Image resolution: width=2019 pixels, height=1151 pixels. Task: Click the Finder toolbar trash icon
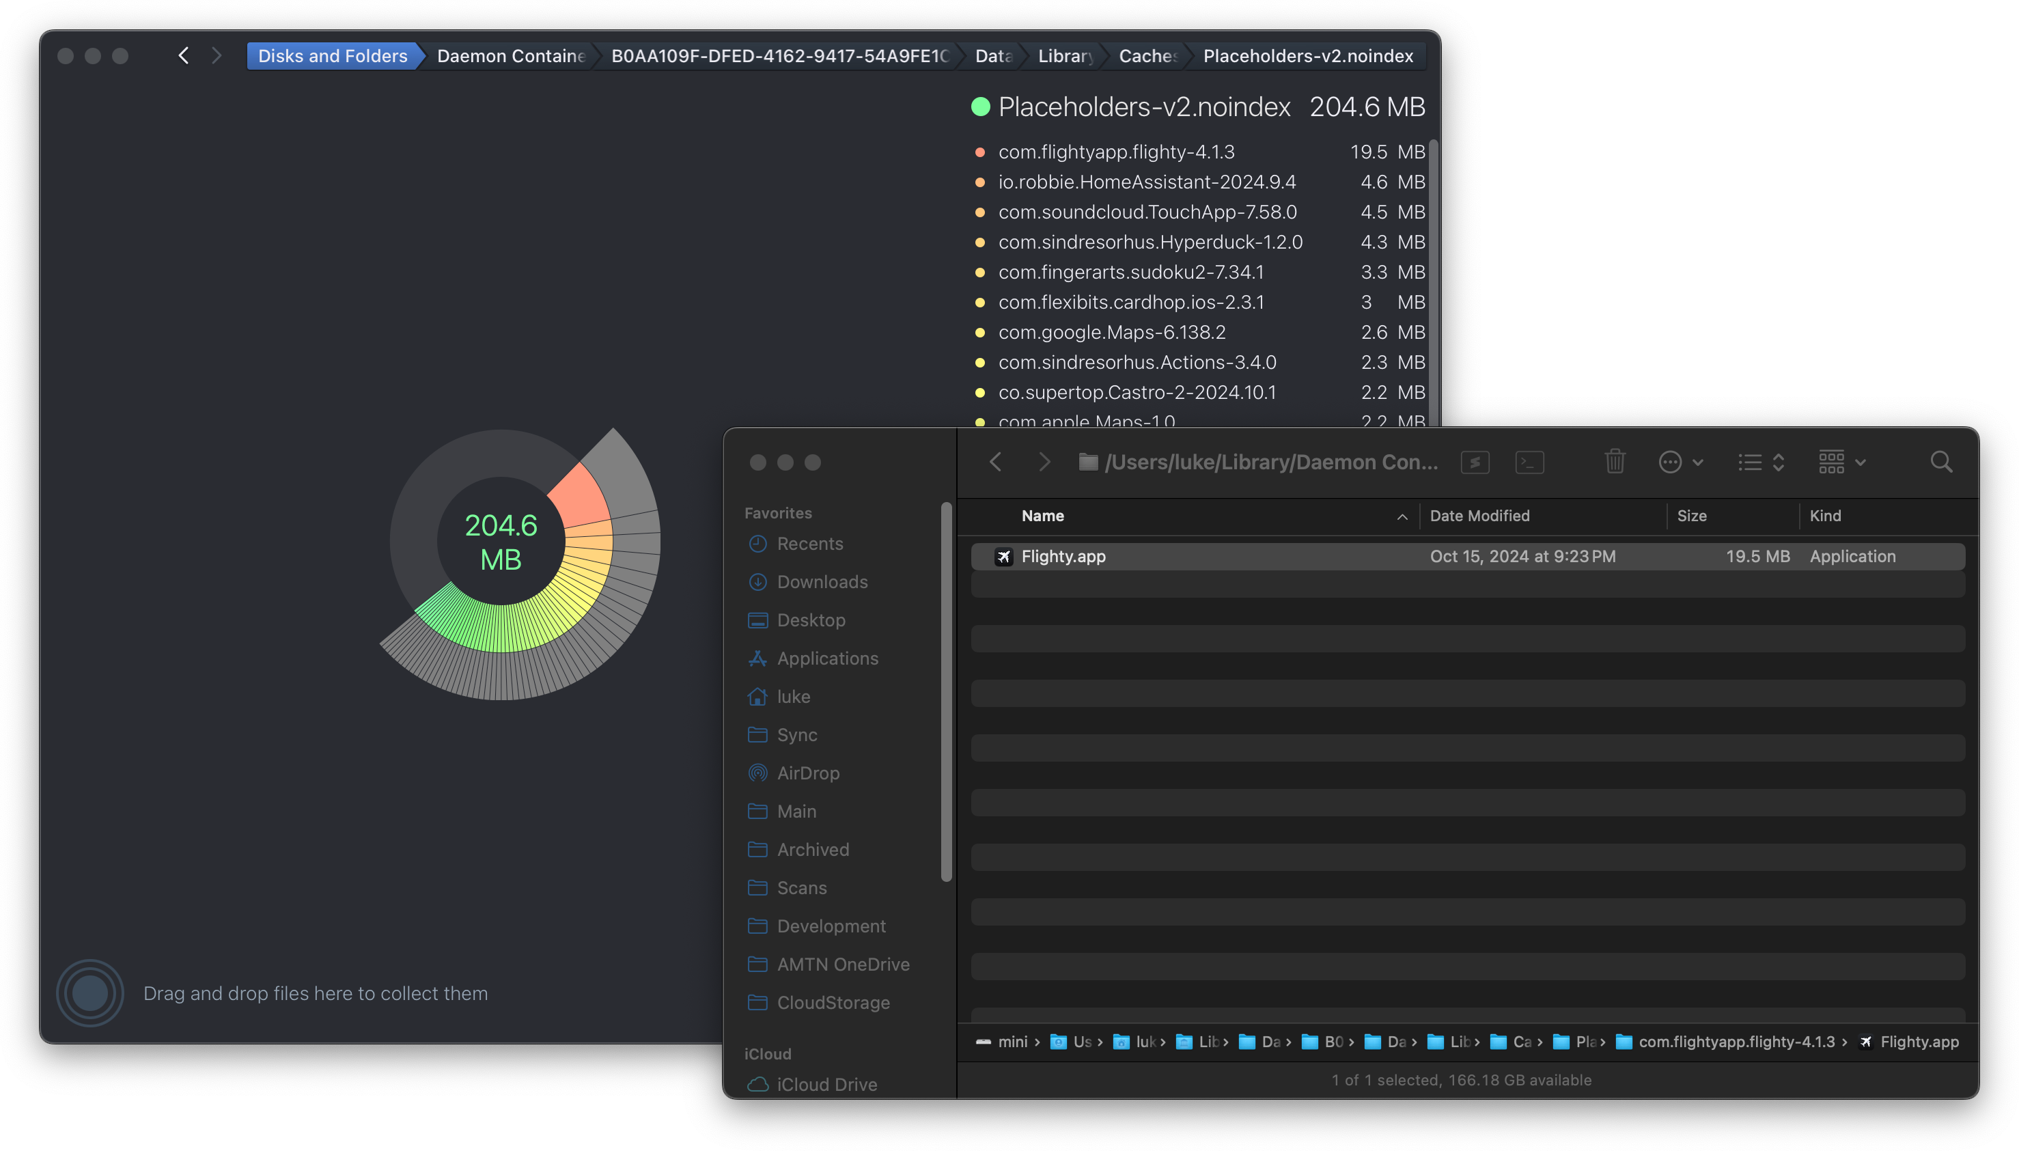[1615, 461]
